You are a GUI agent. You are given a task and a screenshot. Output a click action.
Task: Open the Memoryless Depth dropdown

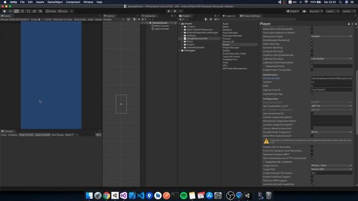click(x=331, y=36)
